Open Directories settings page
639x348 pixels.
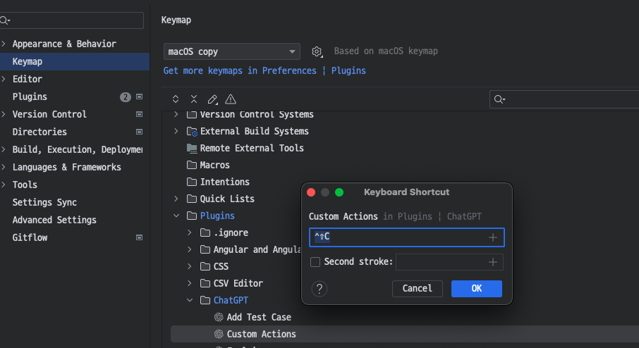click(39, 132)
